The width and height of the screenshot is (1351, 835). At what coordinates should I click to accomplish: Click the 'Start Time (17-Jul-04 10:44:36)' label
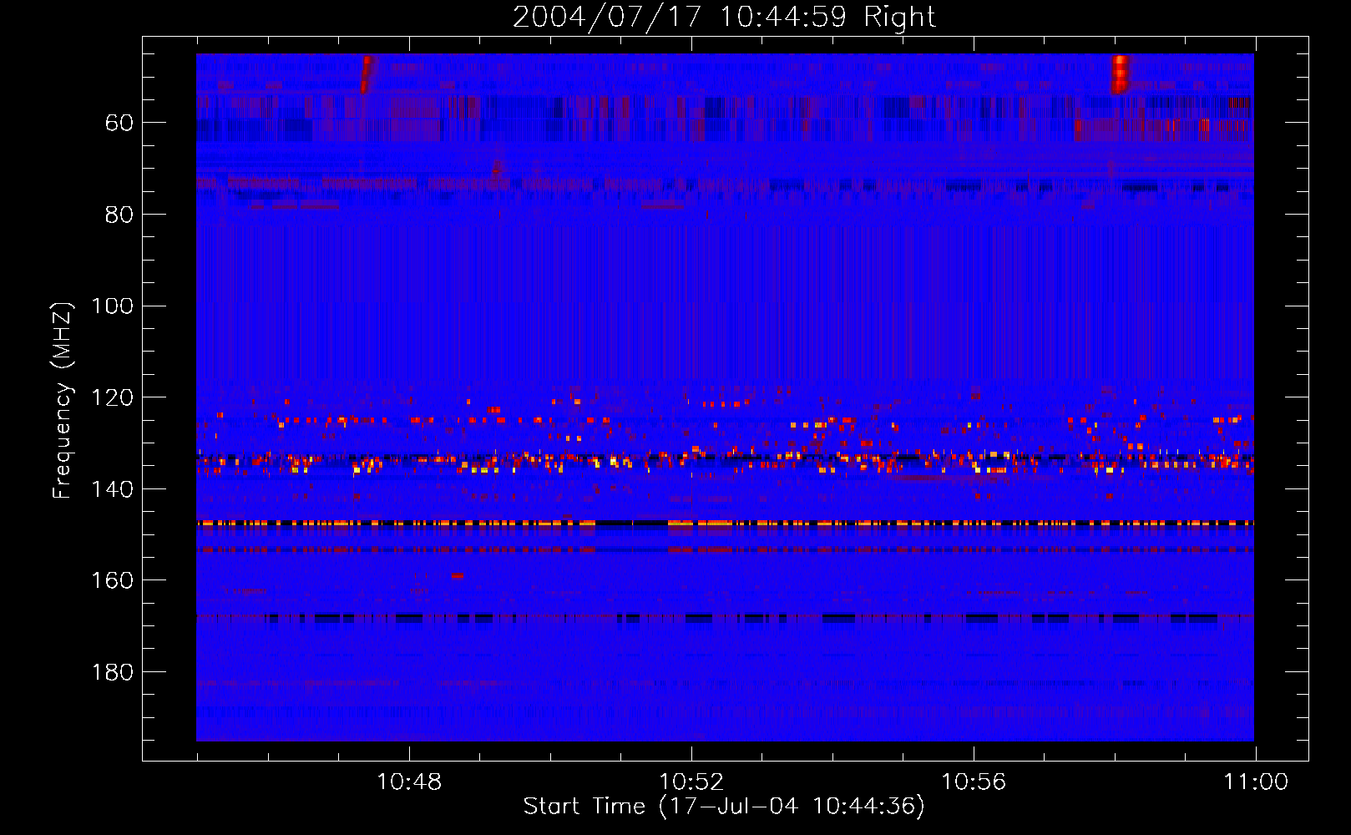pyautogui.click(x=724, y=807)
